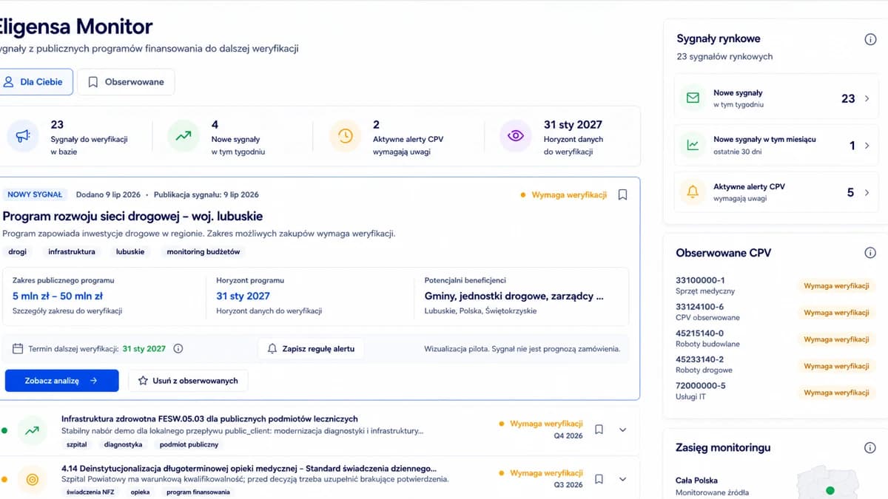888x499 pixels.
Task: Click the Poland map thumbnail in Zasięg monitoringu
Action: (829, 482)
